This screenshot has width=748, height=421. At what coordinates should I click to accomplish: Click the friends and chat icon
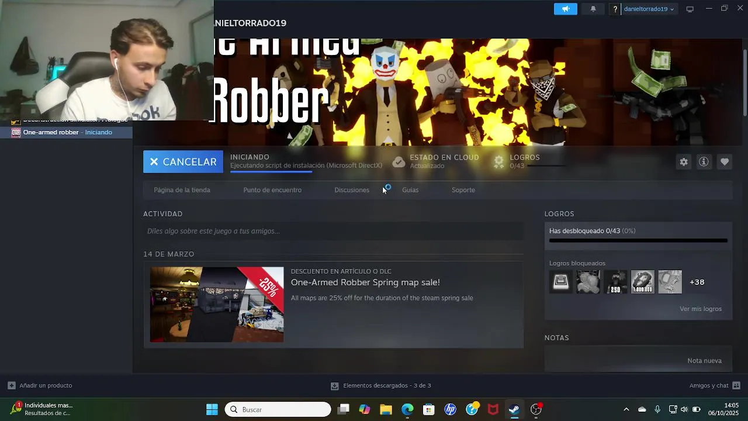736,385
